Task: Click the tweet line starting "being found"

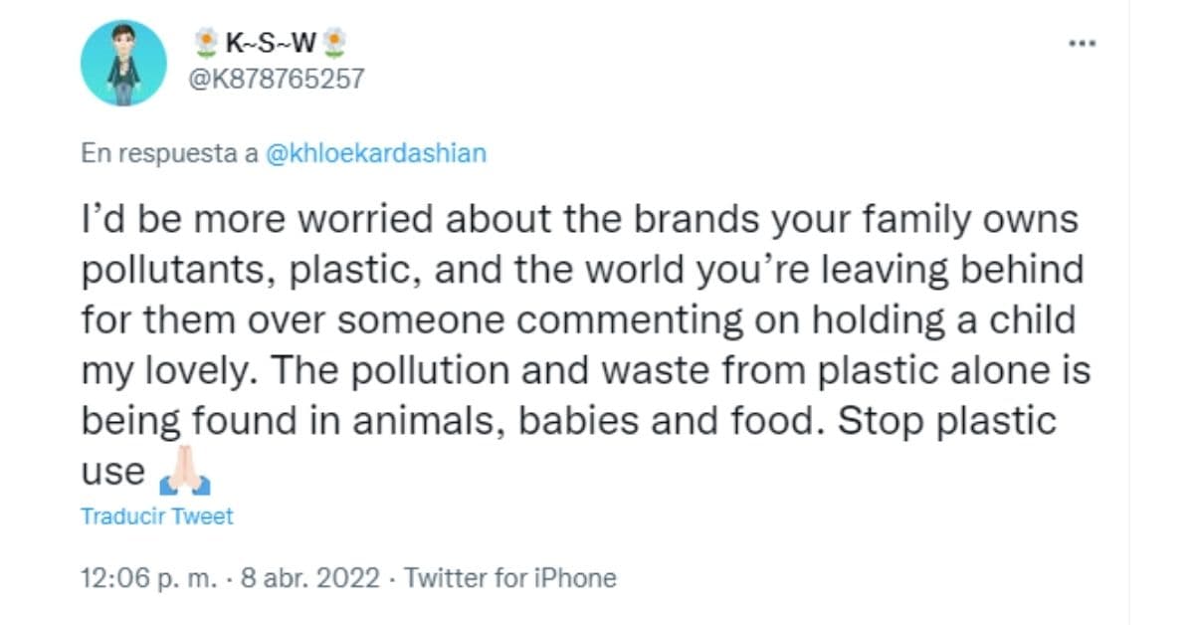Action: 567,421
